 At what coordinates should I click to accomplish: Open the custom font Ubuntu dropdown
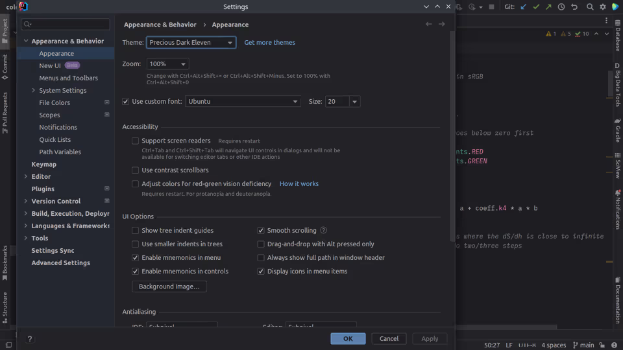tap(243, 102)
